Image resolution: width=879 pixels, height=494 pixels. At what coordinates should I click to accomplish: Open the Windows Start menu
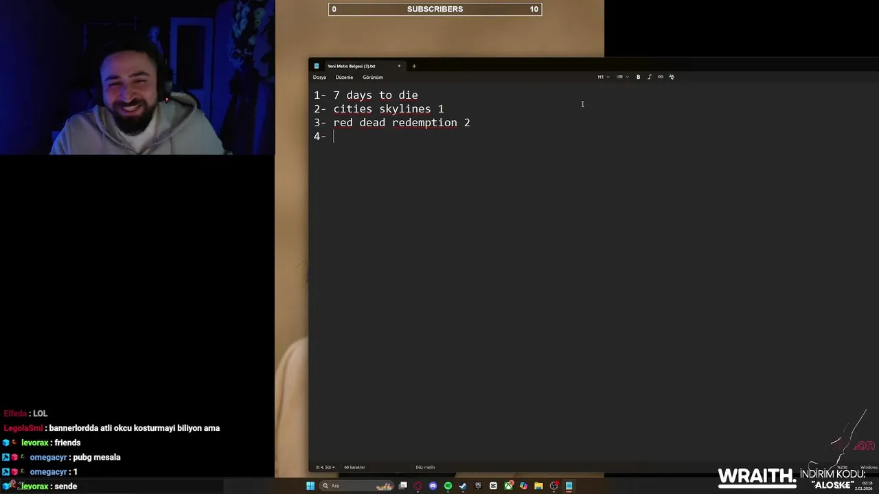(x=310, y=486)
